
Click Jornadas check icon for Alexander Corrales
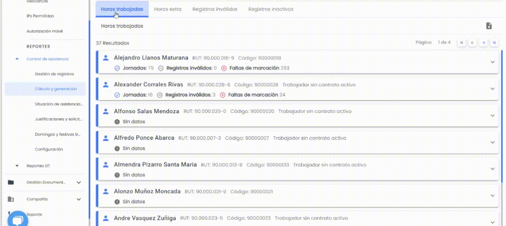click(117, 95)
